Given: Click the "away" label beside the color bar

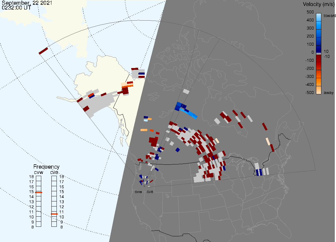Looking at the screenshot, I should [329, 93].
